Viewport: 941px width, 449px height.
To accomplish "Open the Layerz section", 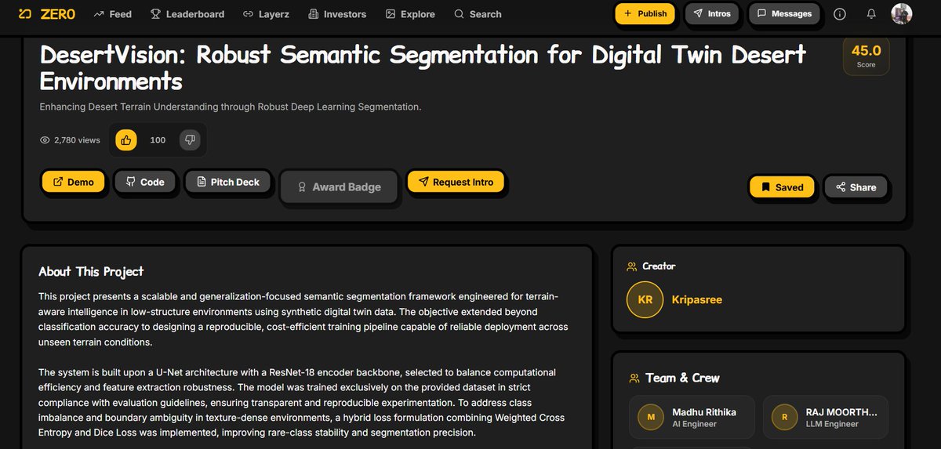I will pyautogui.click(x=267, y=14).
